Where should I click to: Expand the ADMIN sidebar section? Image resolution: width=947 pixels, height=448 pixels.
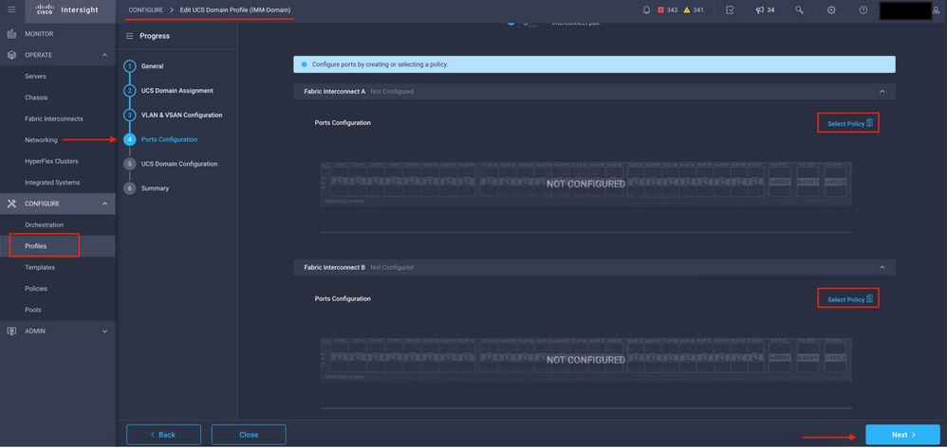pyautogui.click(x=104, y=331)
